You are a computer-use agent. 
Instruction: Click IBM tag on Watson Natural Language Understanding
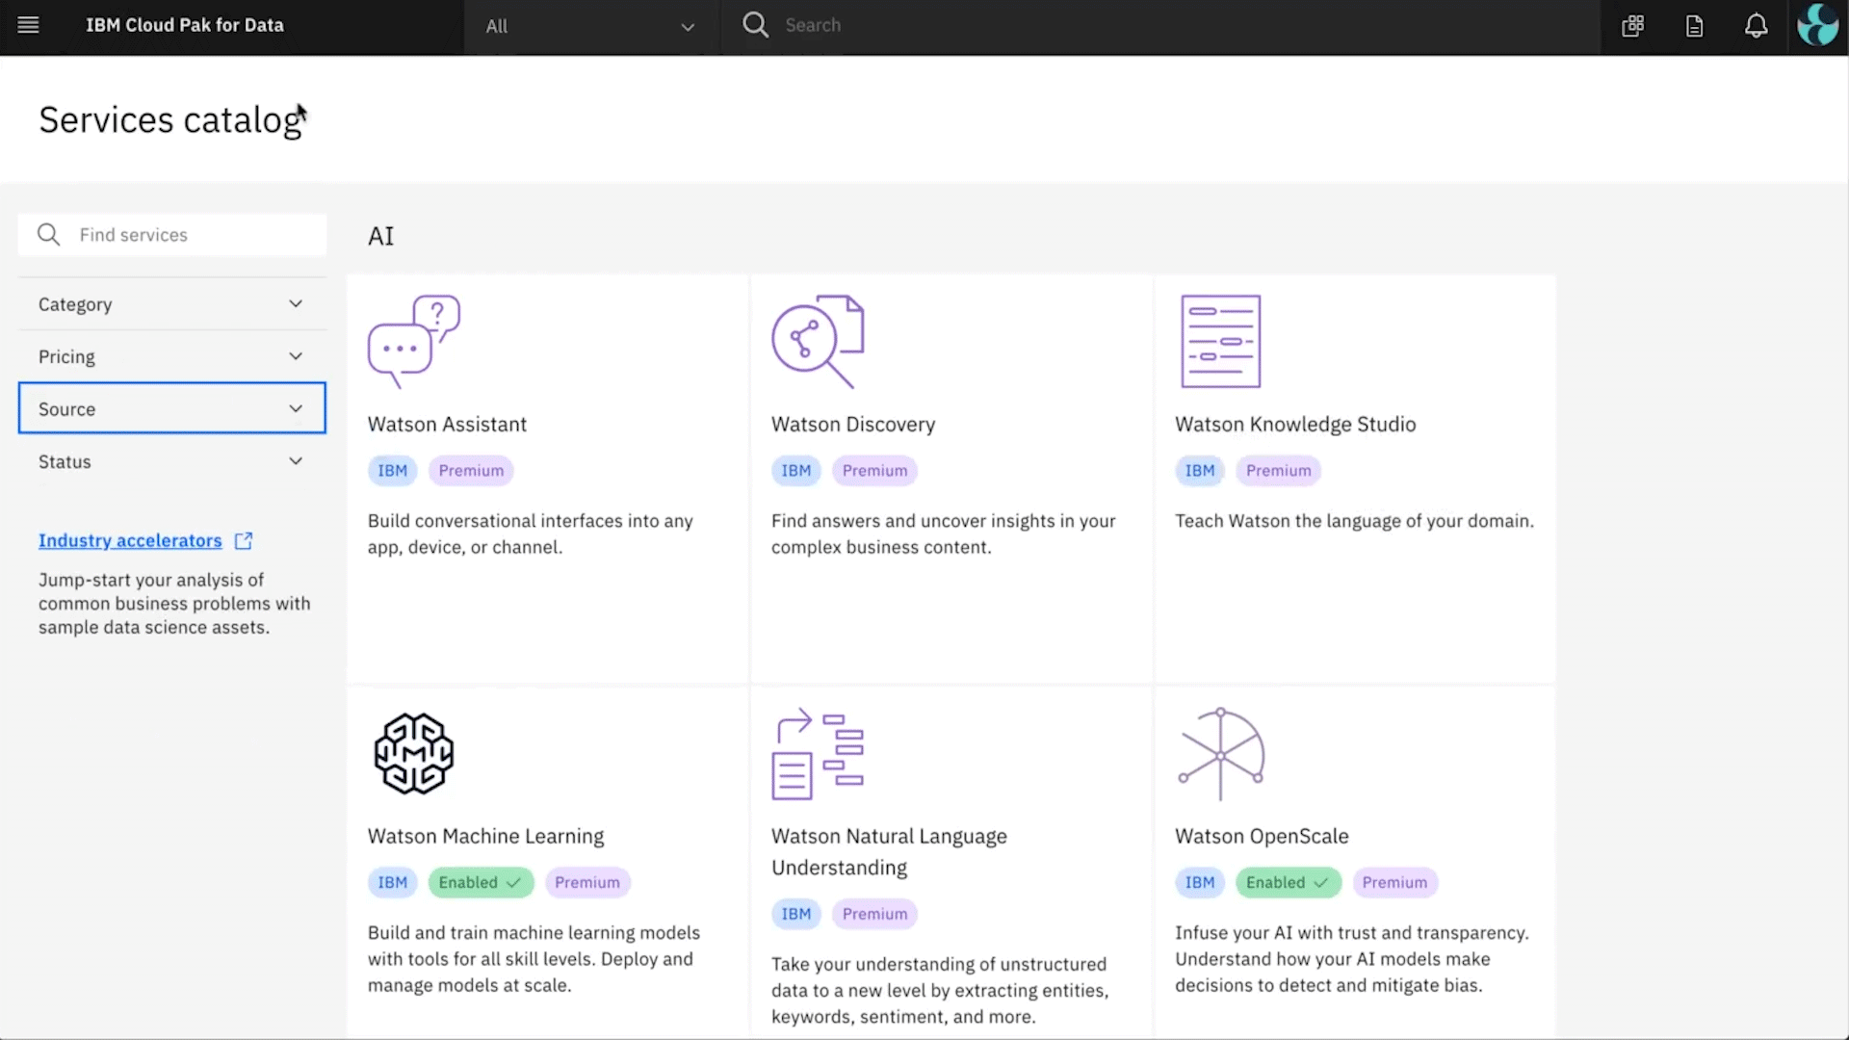coord(795,915)
